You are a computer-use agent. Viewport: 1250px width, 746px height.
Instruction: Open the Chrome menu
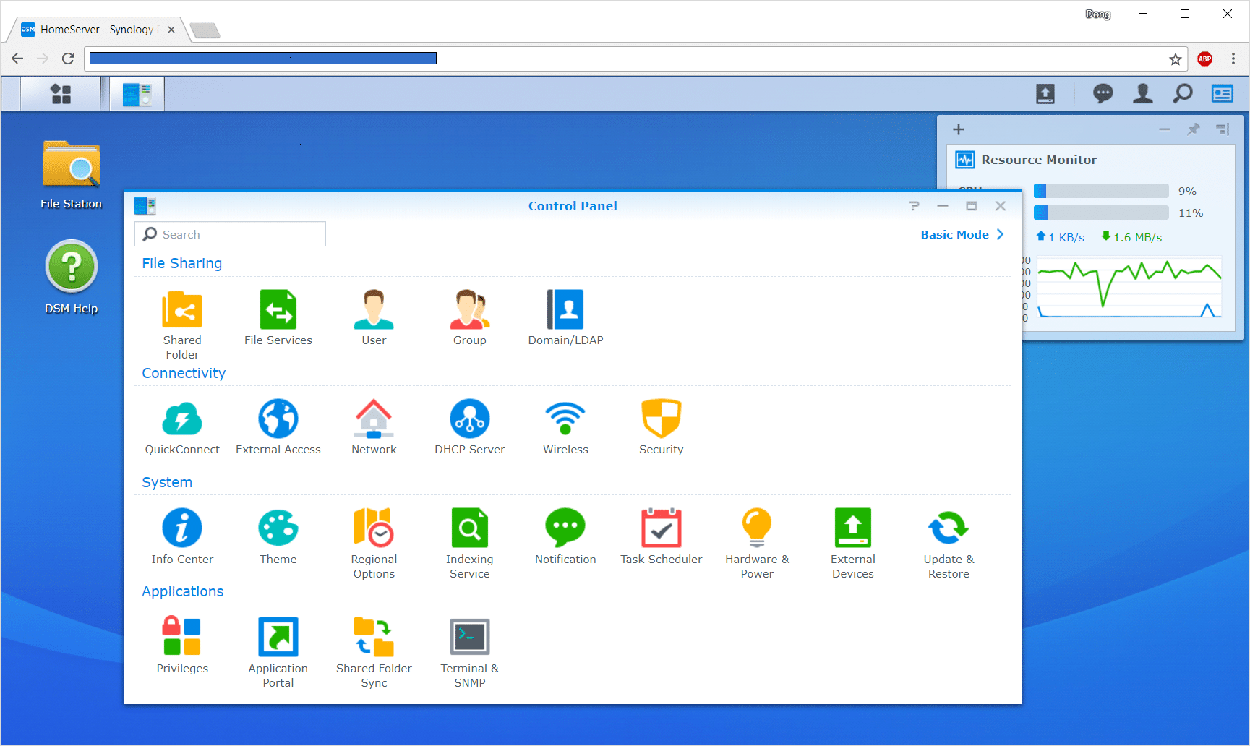pyautogui.click(x=1233, y=59)
